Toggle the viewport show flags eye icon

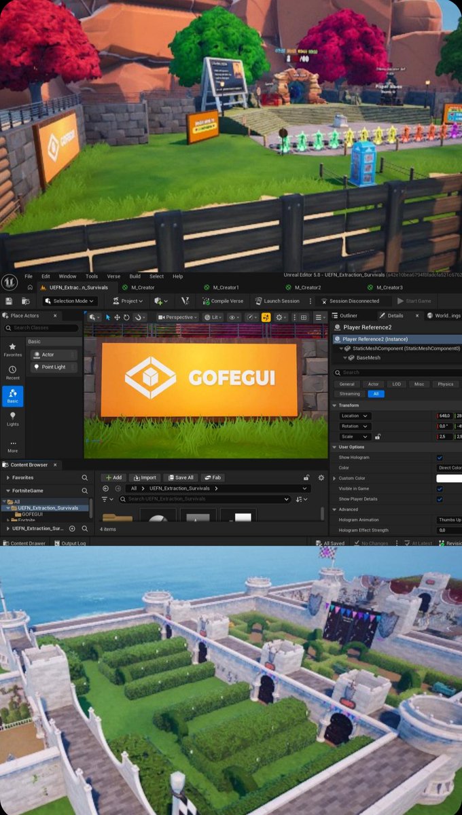234,317
